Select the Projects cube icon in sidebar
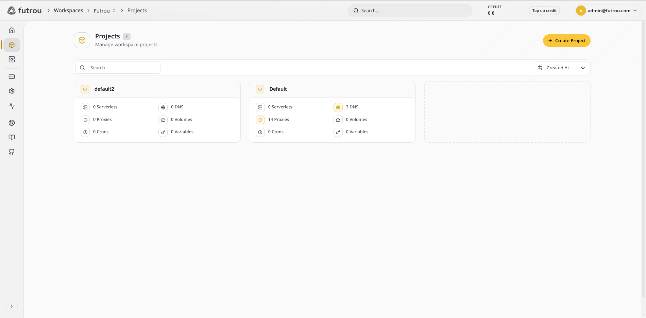Image resolution: width=646 pixels, height=318 pixels. (12, 45)
